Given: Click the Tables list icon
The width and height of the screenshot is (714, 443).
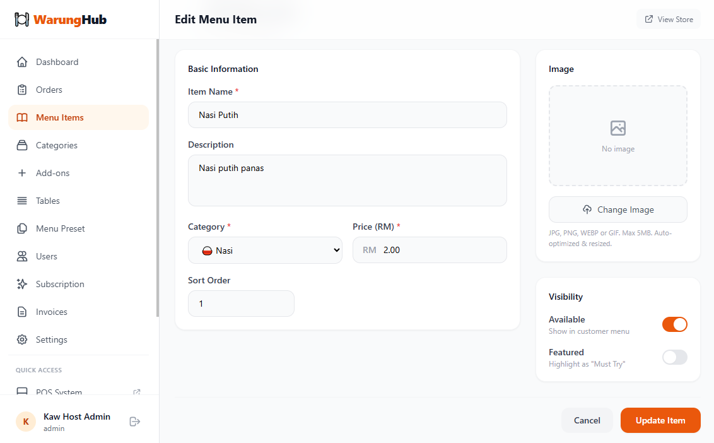Looking at the screenshot, I should click(22, 201).
